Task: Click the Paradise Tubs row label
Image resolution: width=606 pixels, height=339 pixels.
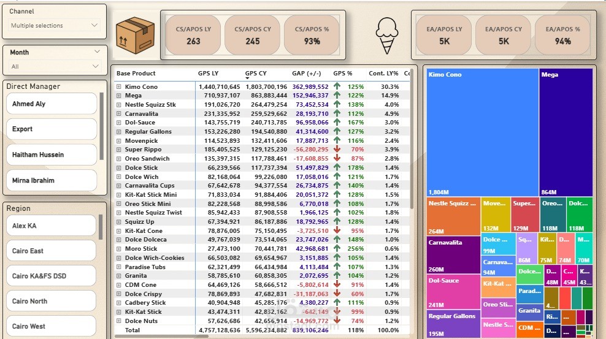Action: 145,267
